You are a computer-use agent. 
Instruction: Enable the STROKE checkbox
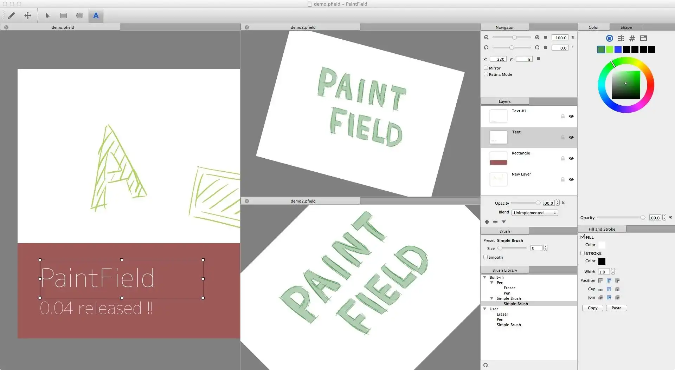click(x=583, y=253)
